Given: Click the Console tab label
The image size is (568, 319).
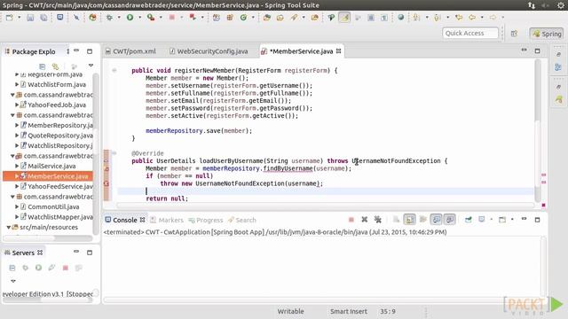Looking at the screenshot, I should tap(124, 220).
